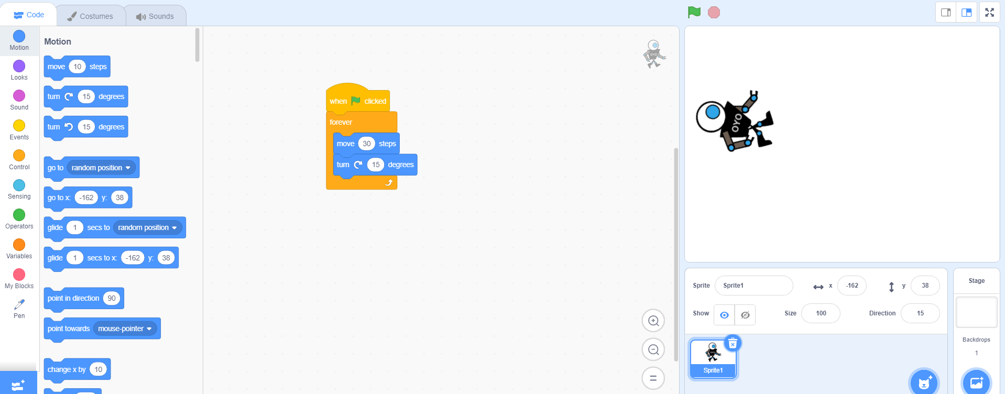This screenshot has width=1005, height=394.
Task: Click the green flag to run
Action: pos(694,12)
